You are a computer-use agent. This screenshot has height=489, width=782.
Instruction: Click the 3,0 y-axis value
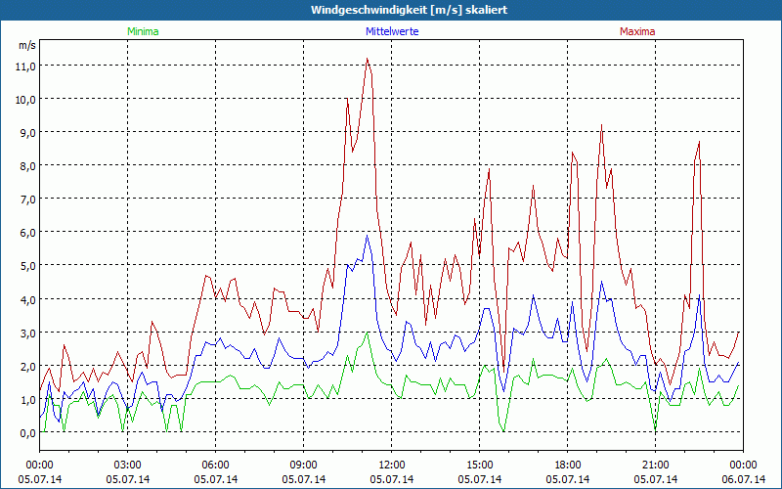click(28, 333)
